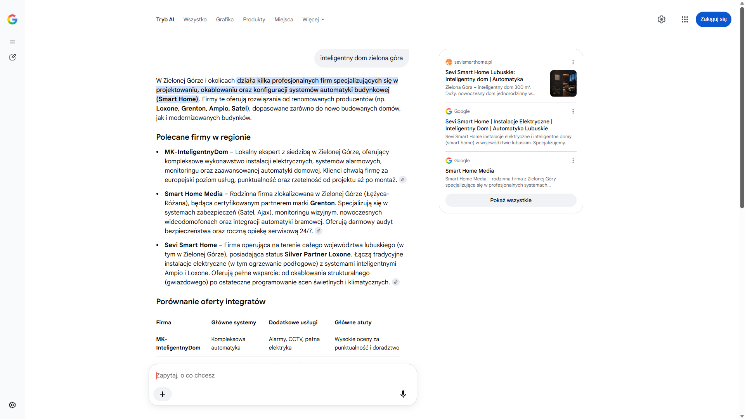Click the 'Polecane firmy w regionie' heading
Viewport: 745px width, 419px height.
click(x=203, y=137)
